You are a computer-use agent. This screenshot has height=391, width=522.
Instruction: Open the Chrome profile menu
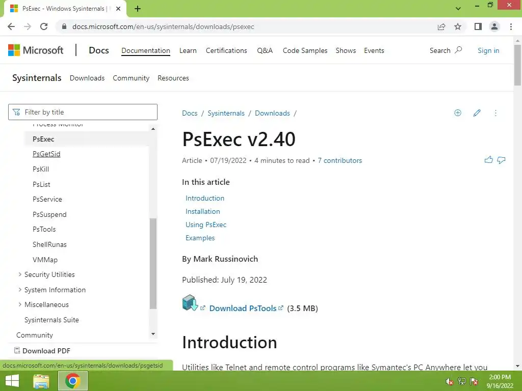click(494, 26)
